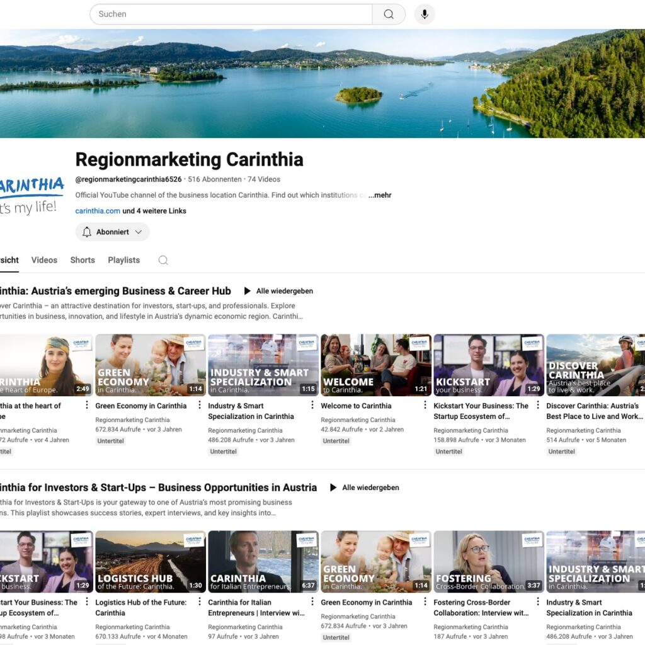The width and height of the screenshot is (645, 645).
Task: Click Welcome to Carinthia video title
Action: [x=356, y=406]
